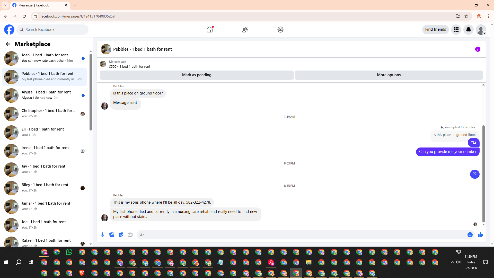Screen dimensions: 494x278
Task: Expand More options for listing
Action: coord(389,75)
